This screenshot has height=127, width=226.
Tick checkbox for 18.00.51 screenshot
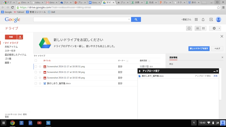(36, 66)
